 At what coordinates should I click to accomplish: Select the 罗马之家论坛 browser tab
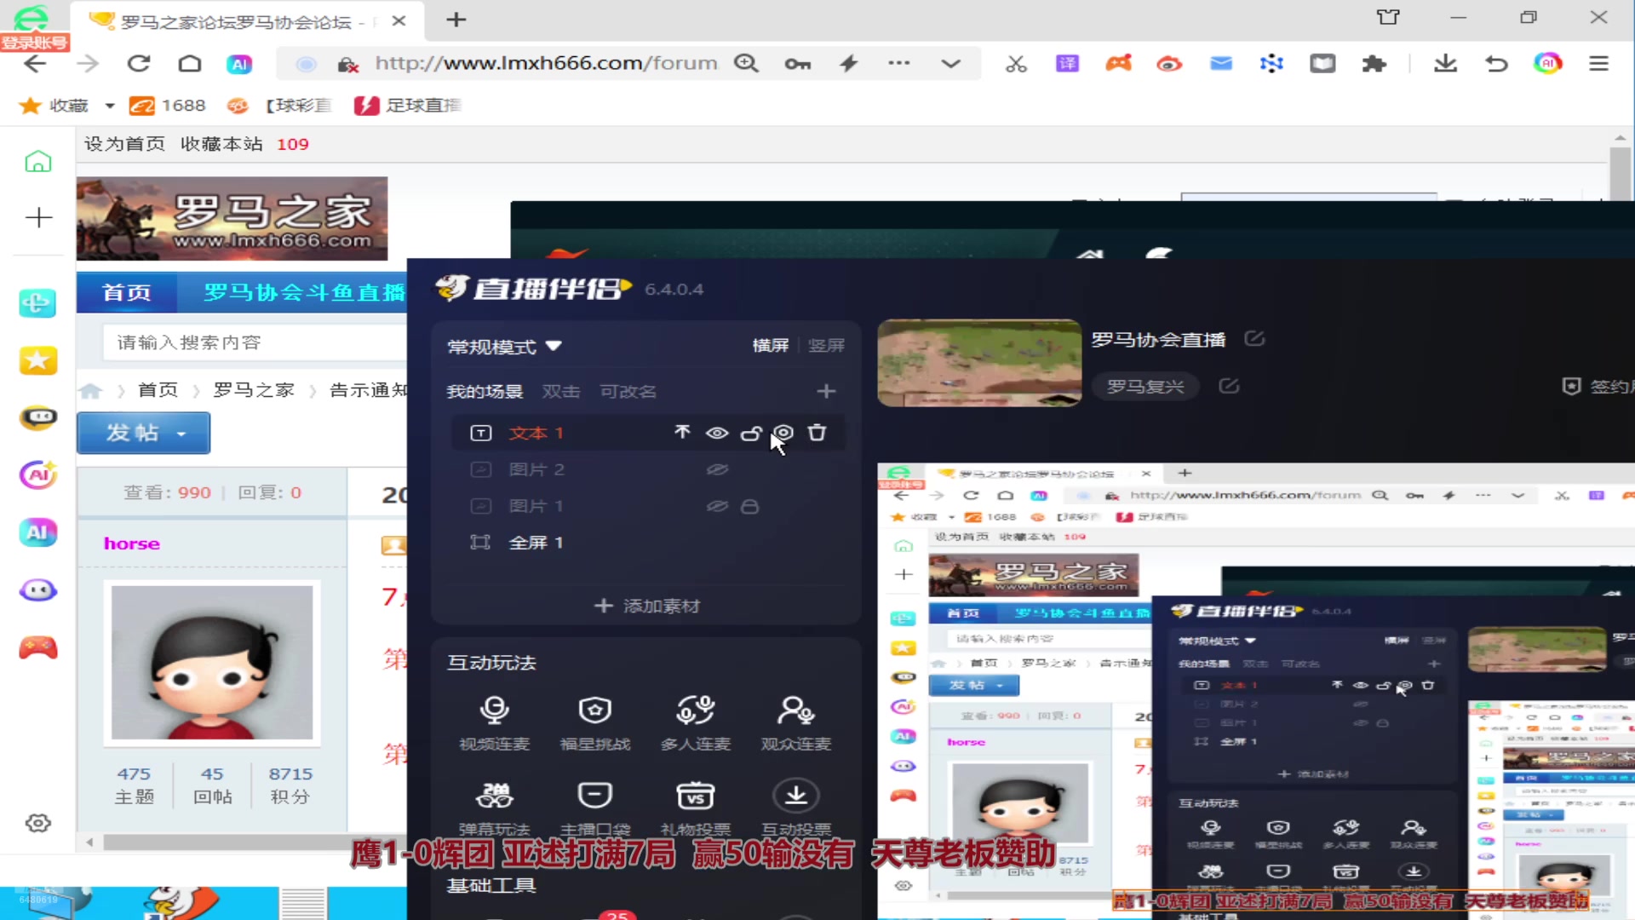point(247,21)
